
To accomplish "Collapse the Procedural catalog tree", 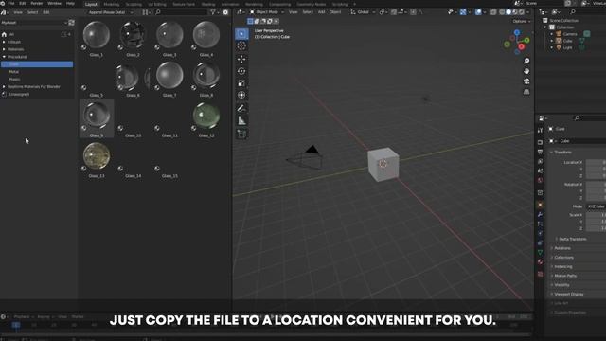I will [x=4, y=57].
